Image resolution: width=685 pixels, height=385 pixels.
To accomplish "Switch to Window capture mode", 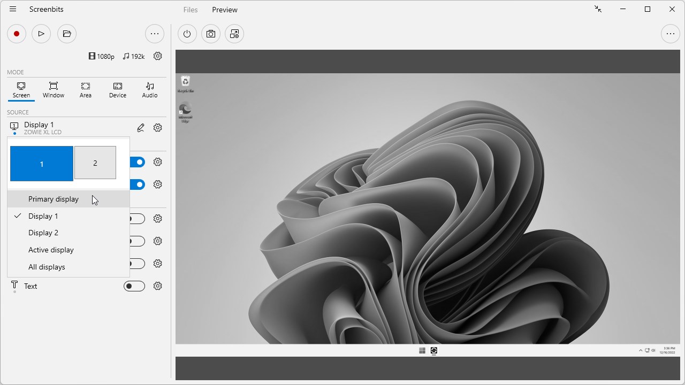I will tap(53, 90).
